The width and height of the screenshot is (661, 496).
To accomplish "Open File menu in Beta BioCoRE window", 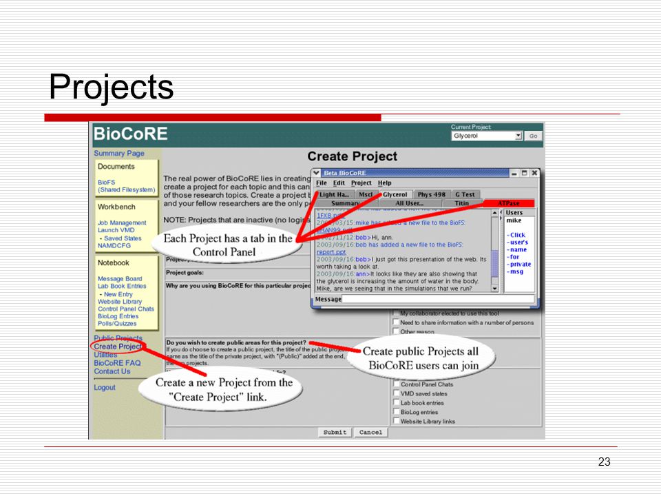I will [x=322, y=183].
